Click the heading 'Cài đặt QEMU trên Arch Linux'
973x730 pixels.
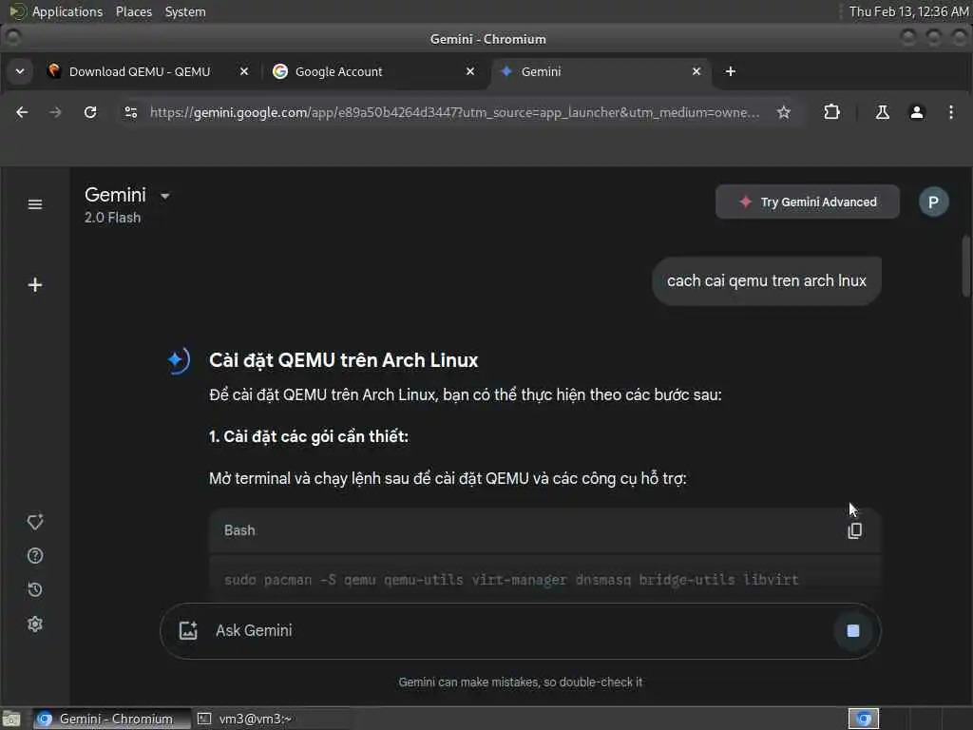pos(343,360)
